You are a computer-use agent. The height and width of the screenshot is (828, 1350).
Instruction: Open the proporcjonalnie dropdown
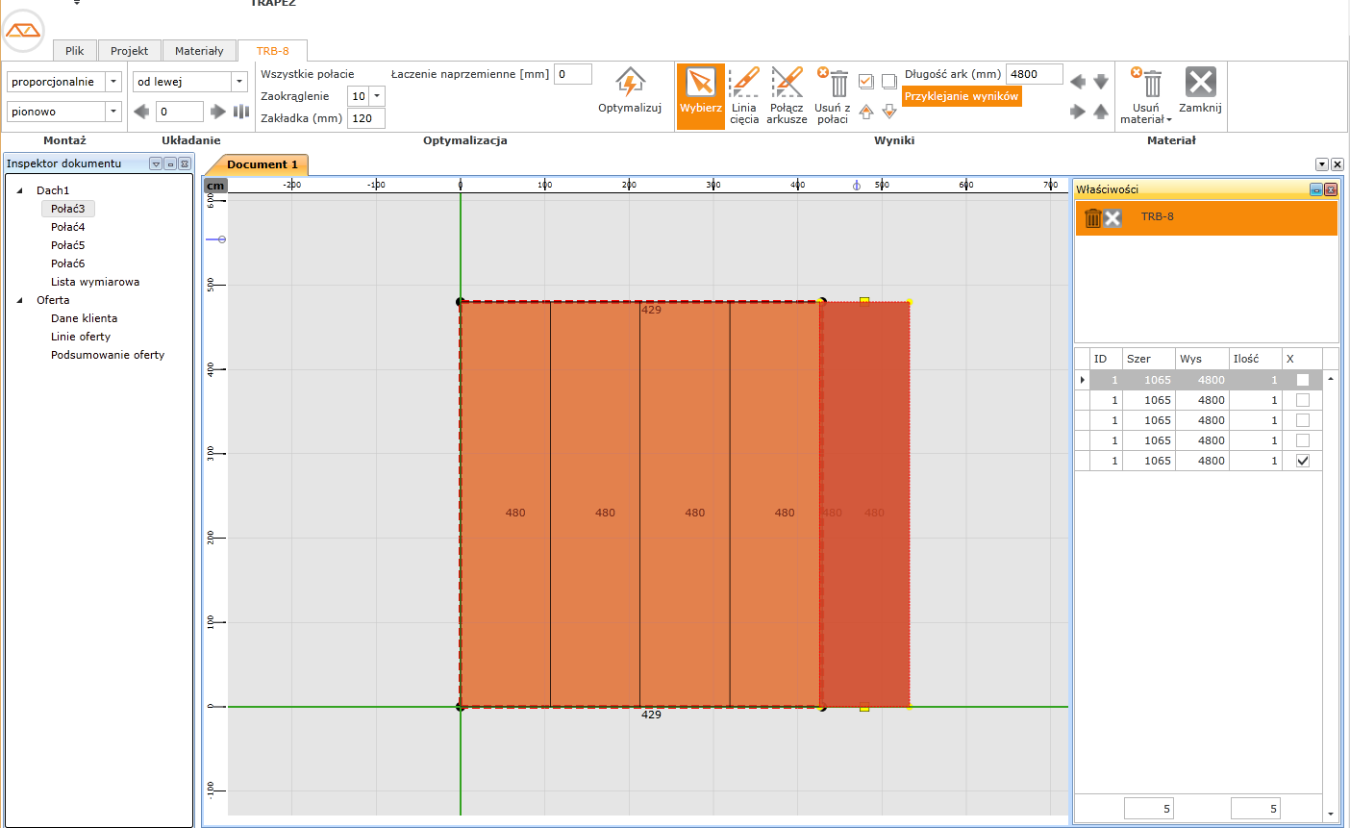[x=113, y=82]
